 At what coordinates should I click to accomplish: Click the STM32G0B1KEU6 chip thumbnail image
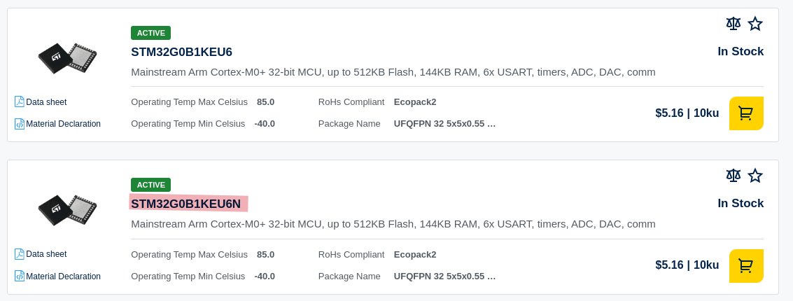coord(67,58)
